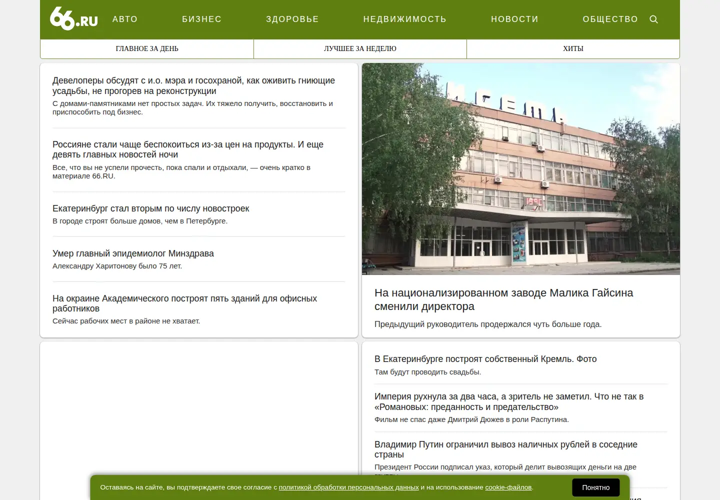Click subtitle 'В городе строят больше домов, чем в Петербурге.'
Screen dimensions: 720x500
point(140,221)
